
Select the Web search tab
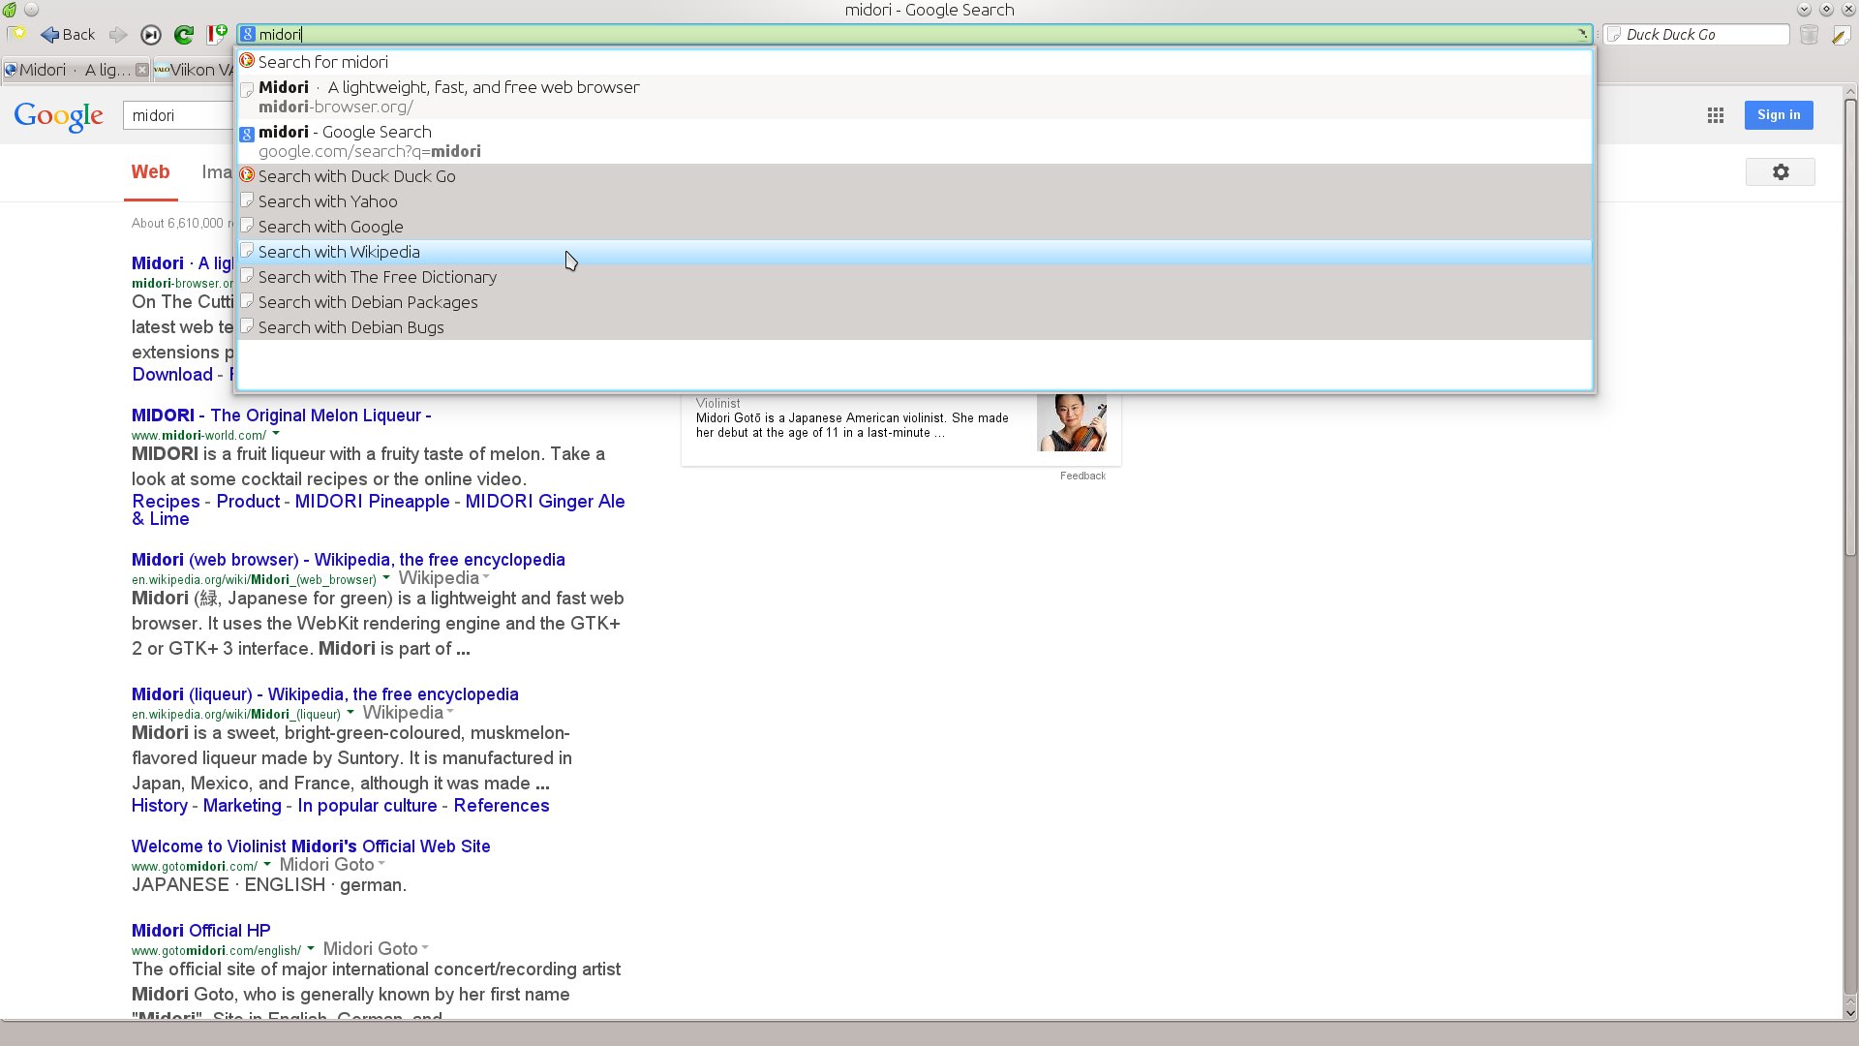pyautogui.click(x=150, y=172)
